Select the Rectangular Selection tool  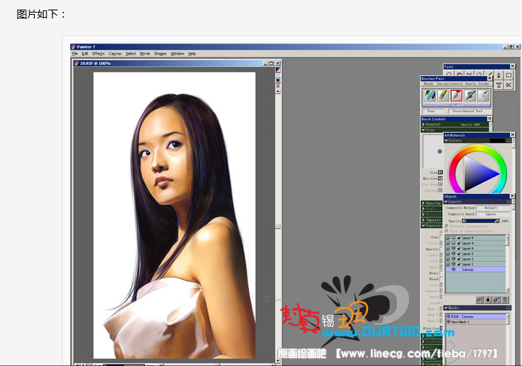tap(509, 75)
